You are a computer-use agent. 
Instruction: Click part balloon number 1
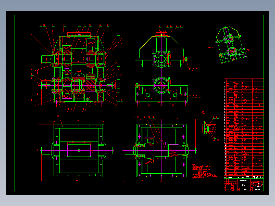[x=118, y=104]
